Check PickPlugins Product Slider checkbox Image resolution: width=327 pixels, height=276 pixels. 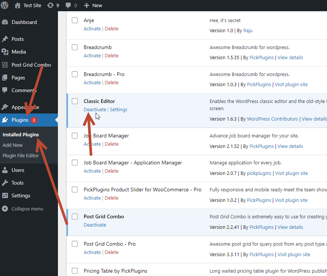point(75,189)
